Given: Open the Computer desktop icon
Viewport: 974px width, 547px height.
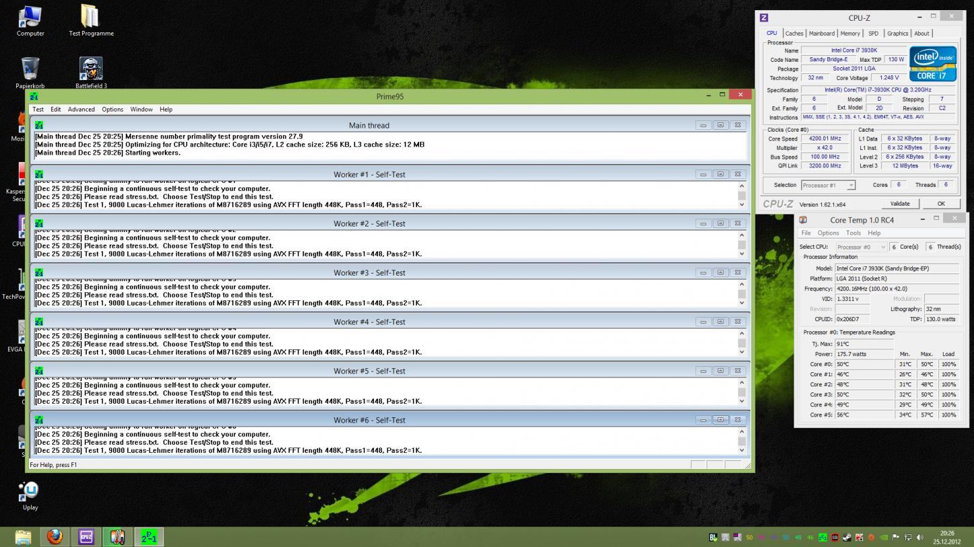Looking at the screenshot, I should pos(30,17).
